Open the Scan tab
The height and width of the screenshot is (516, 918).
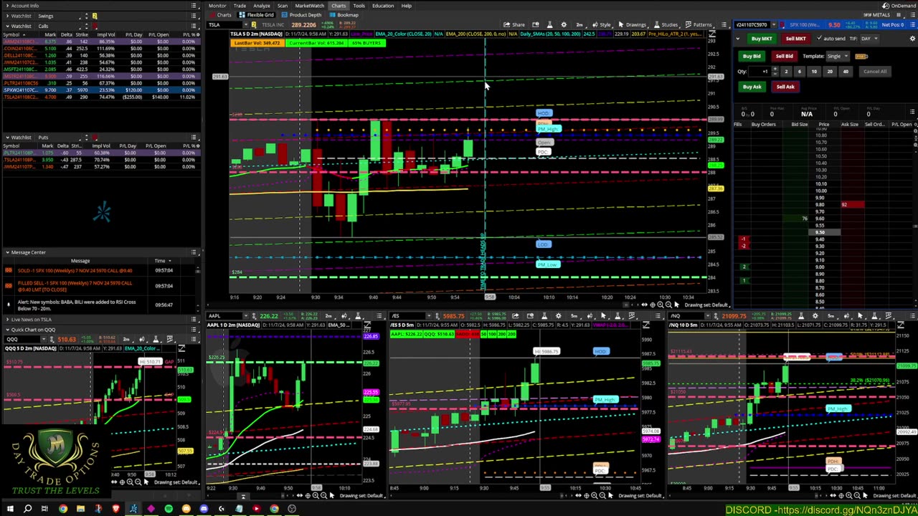click(283, 6)
